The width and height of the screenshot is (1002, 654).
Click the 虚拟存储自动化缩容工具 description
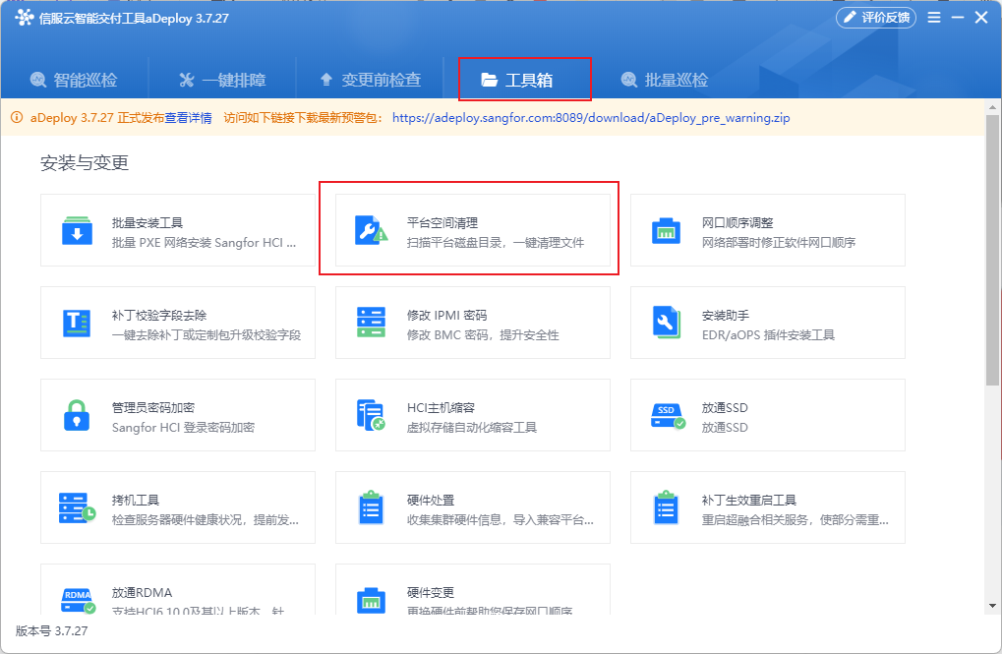tap(472, 427)
